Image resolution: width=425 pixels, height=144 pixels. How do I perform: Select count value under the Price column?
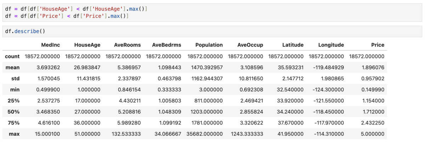[367, 56]
